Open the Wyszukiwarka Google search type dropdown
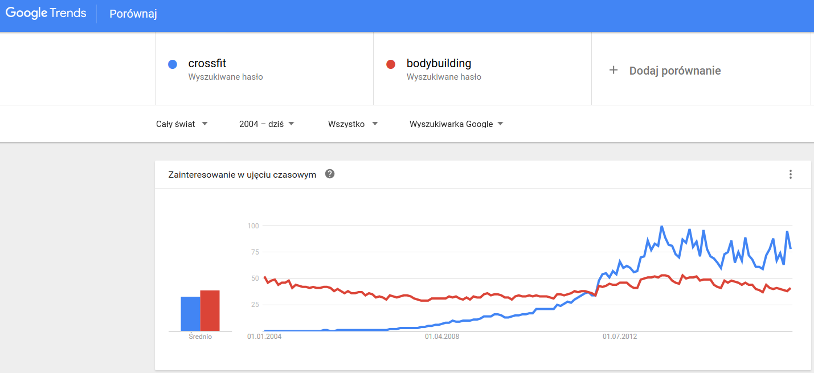This screenshot has height=373, width=814. pos(456,124)
